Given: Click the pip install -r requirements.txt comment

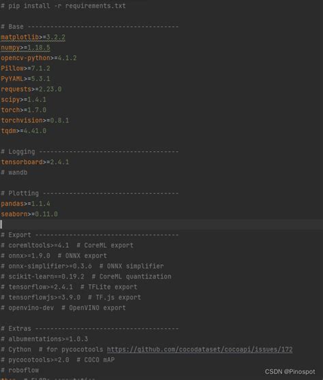Looking at the screenshot, I should [x=63, y=6].
